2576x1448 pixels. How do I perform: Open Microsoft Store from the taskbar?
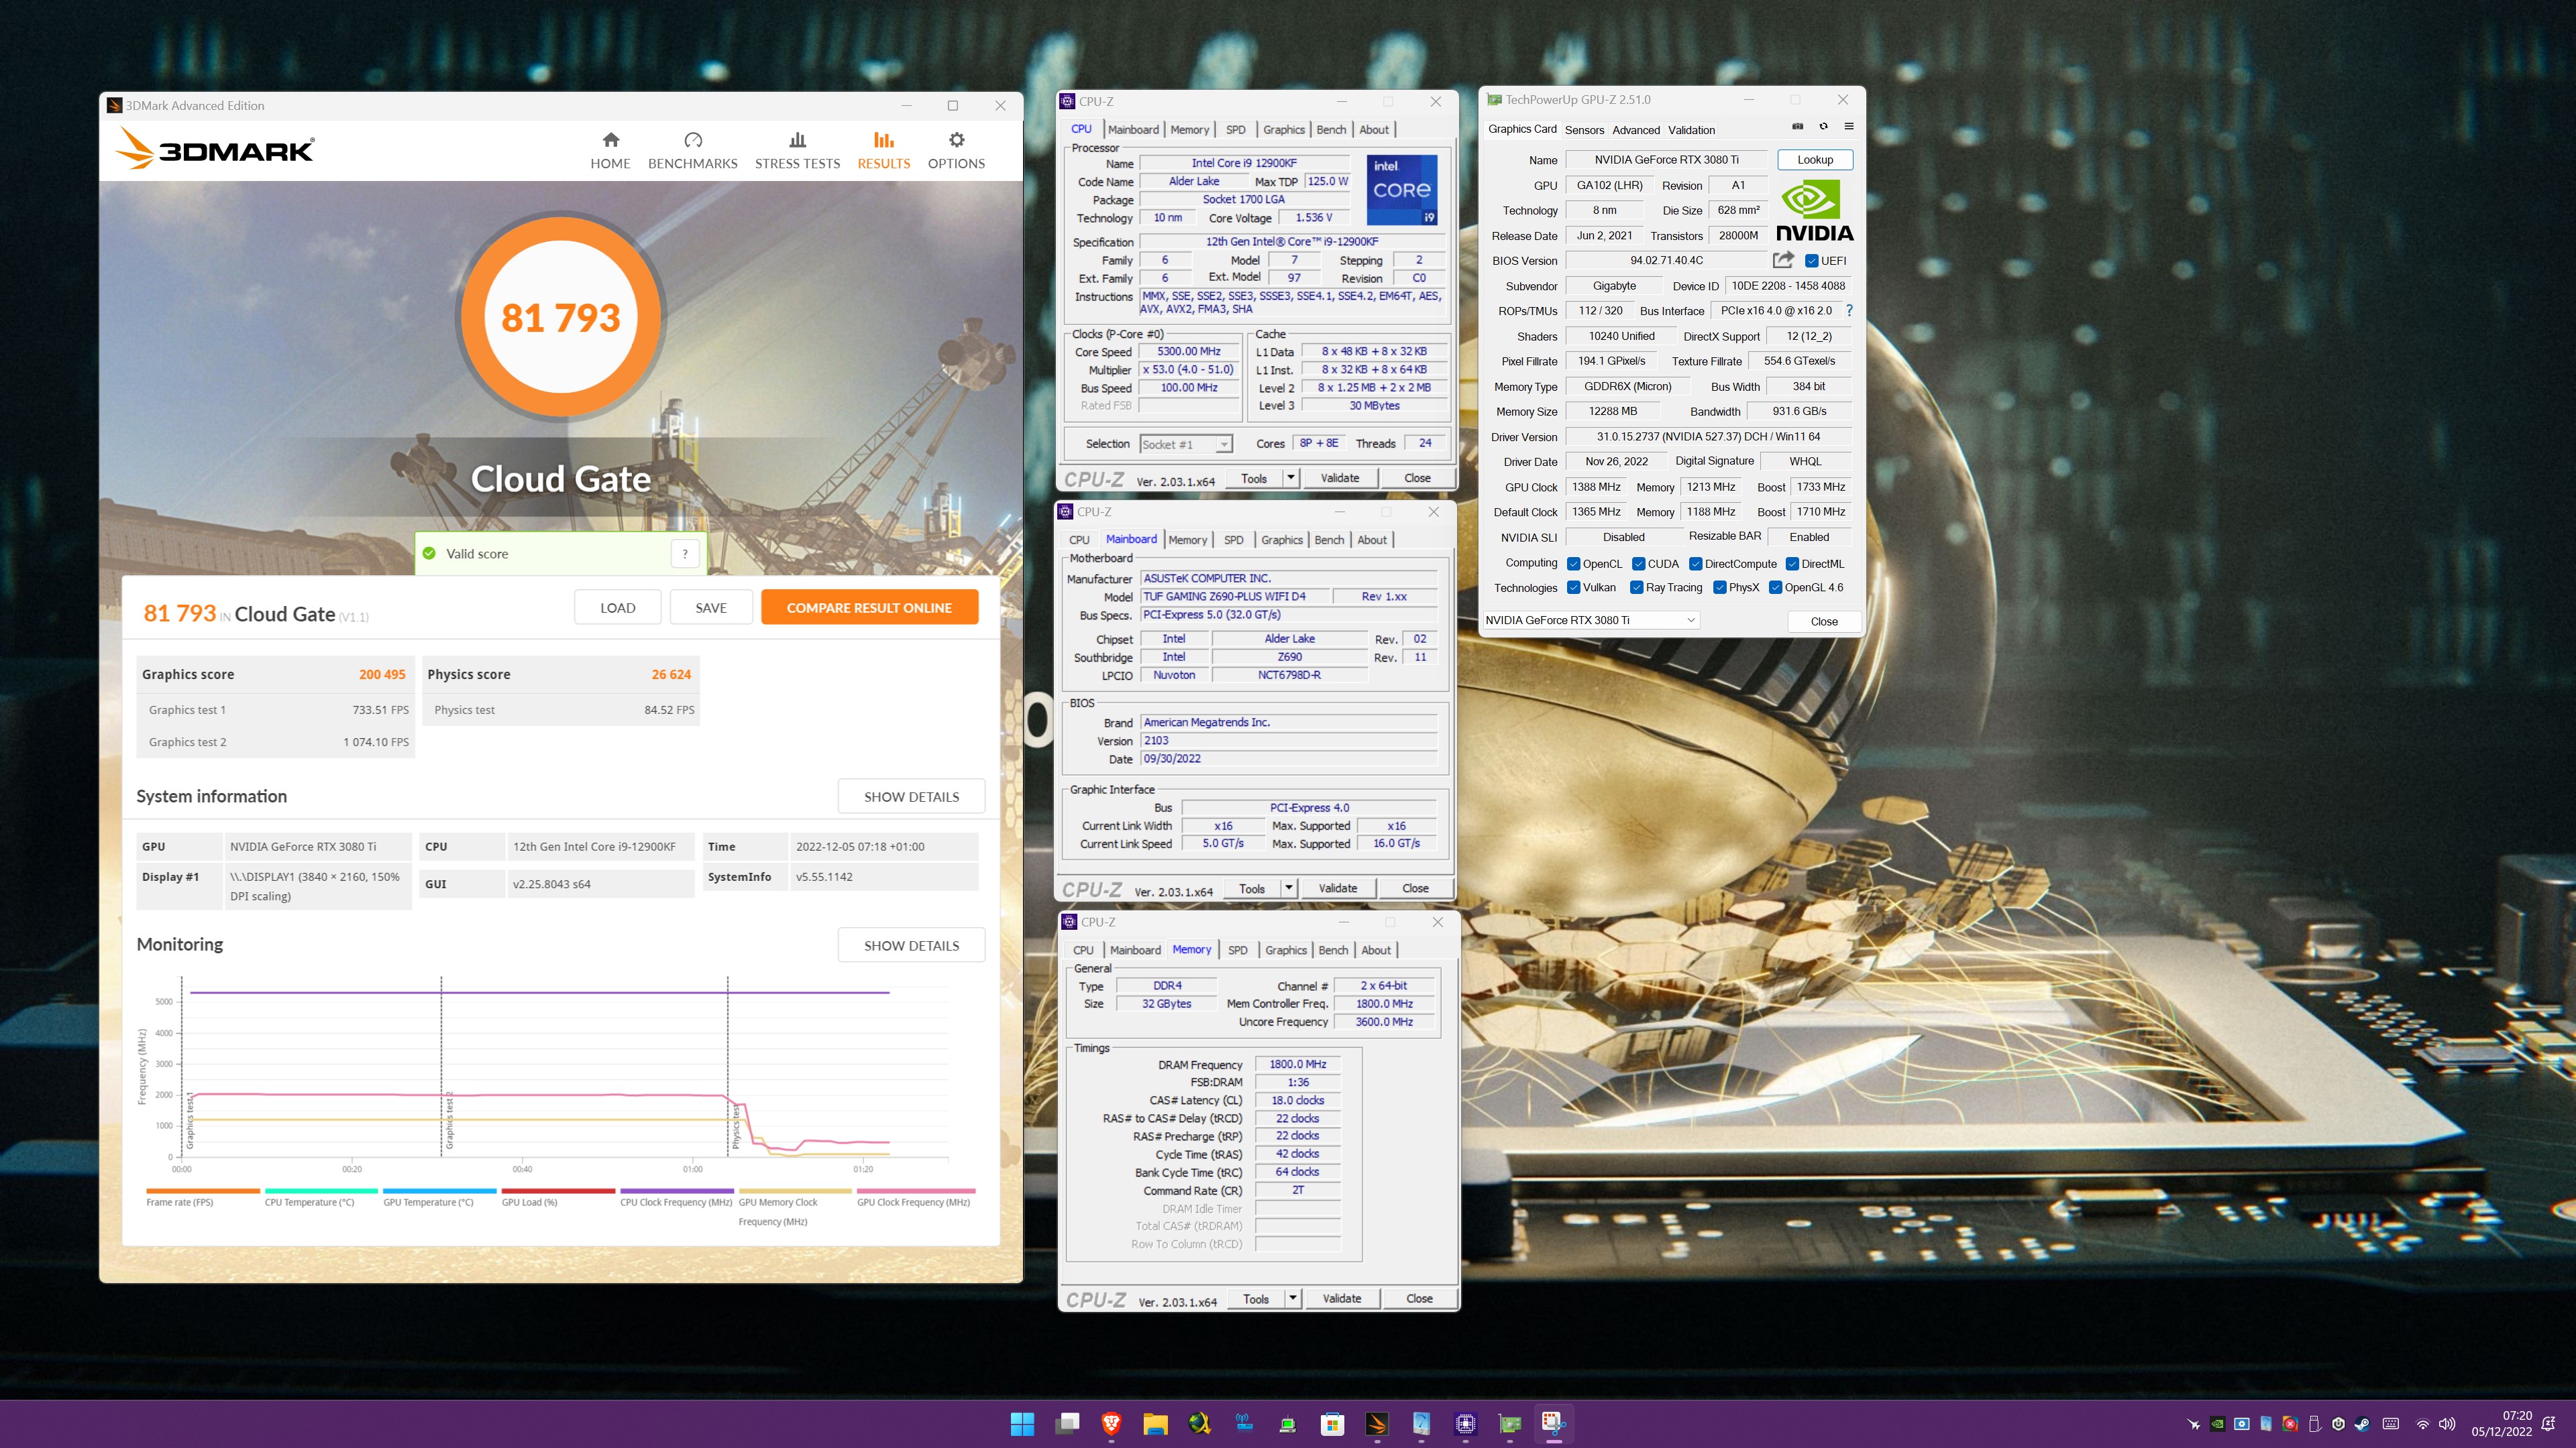point(1332,1424)
